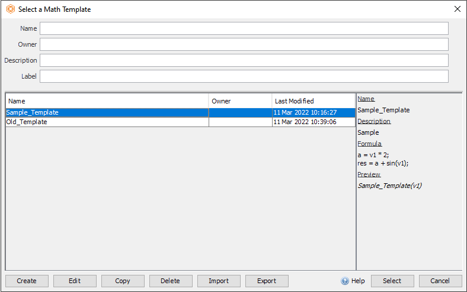Sort by Last Modified column header
This screenshot has height=292, width=467.
pyautogui.click(x=314, y=101)
